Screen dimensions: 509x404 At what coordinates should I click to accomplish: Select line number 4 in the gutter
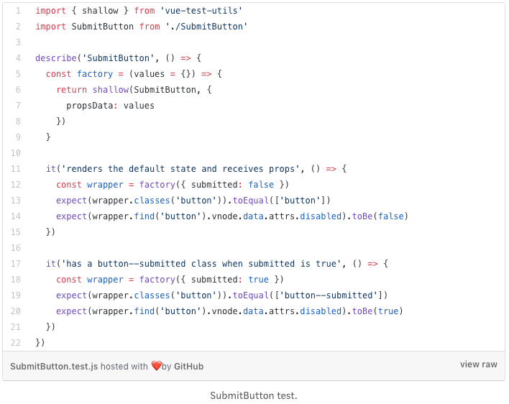[x=18, y=58]
